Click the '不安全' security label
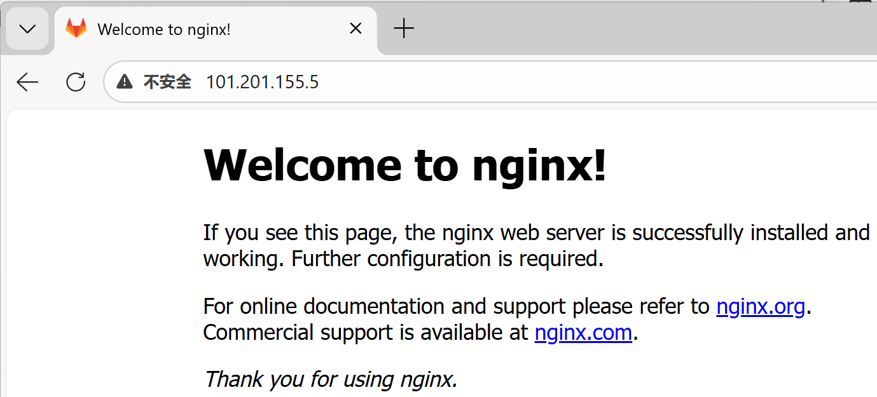The height and width of the screenshot is (397, 877). pos(167,82)
